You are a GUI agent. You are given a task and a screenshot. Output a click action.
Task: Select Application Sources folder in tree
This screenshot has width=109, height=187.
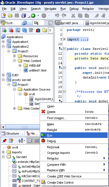[x=37, y=89]
